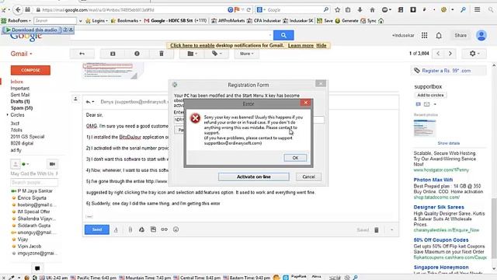Image resolution: width=497 pixels, height=280 pixels.
Task: Open the Gmail settings gear menu
Action: [474, 54]
